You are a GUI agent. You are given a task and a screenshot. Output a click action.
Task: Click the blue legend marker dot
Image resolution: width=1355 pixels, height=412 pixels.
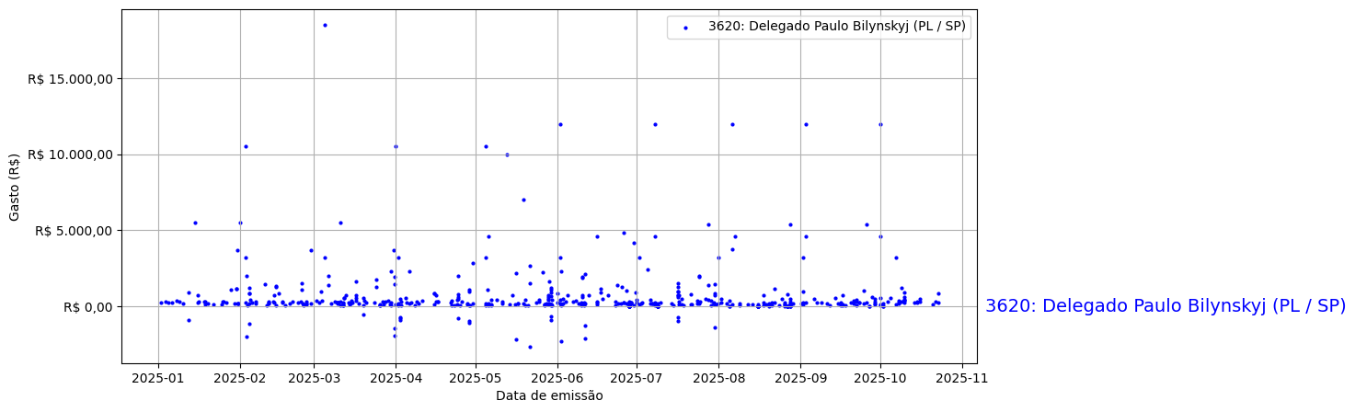click(x=685, y=28)
